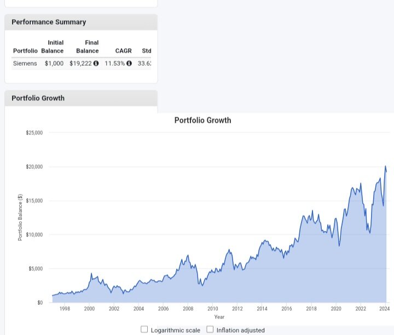Click info icon beside $19,222 final balance
Image resolution: width=394 pixels, height=335 pixels.
(x=96, y=63)
